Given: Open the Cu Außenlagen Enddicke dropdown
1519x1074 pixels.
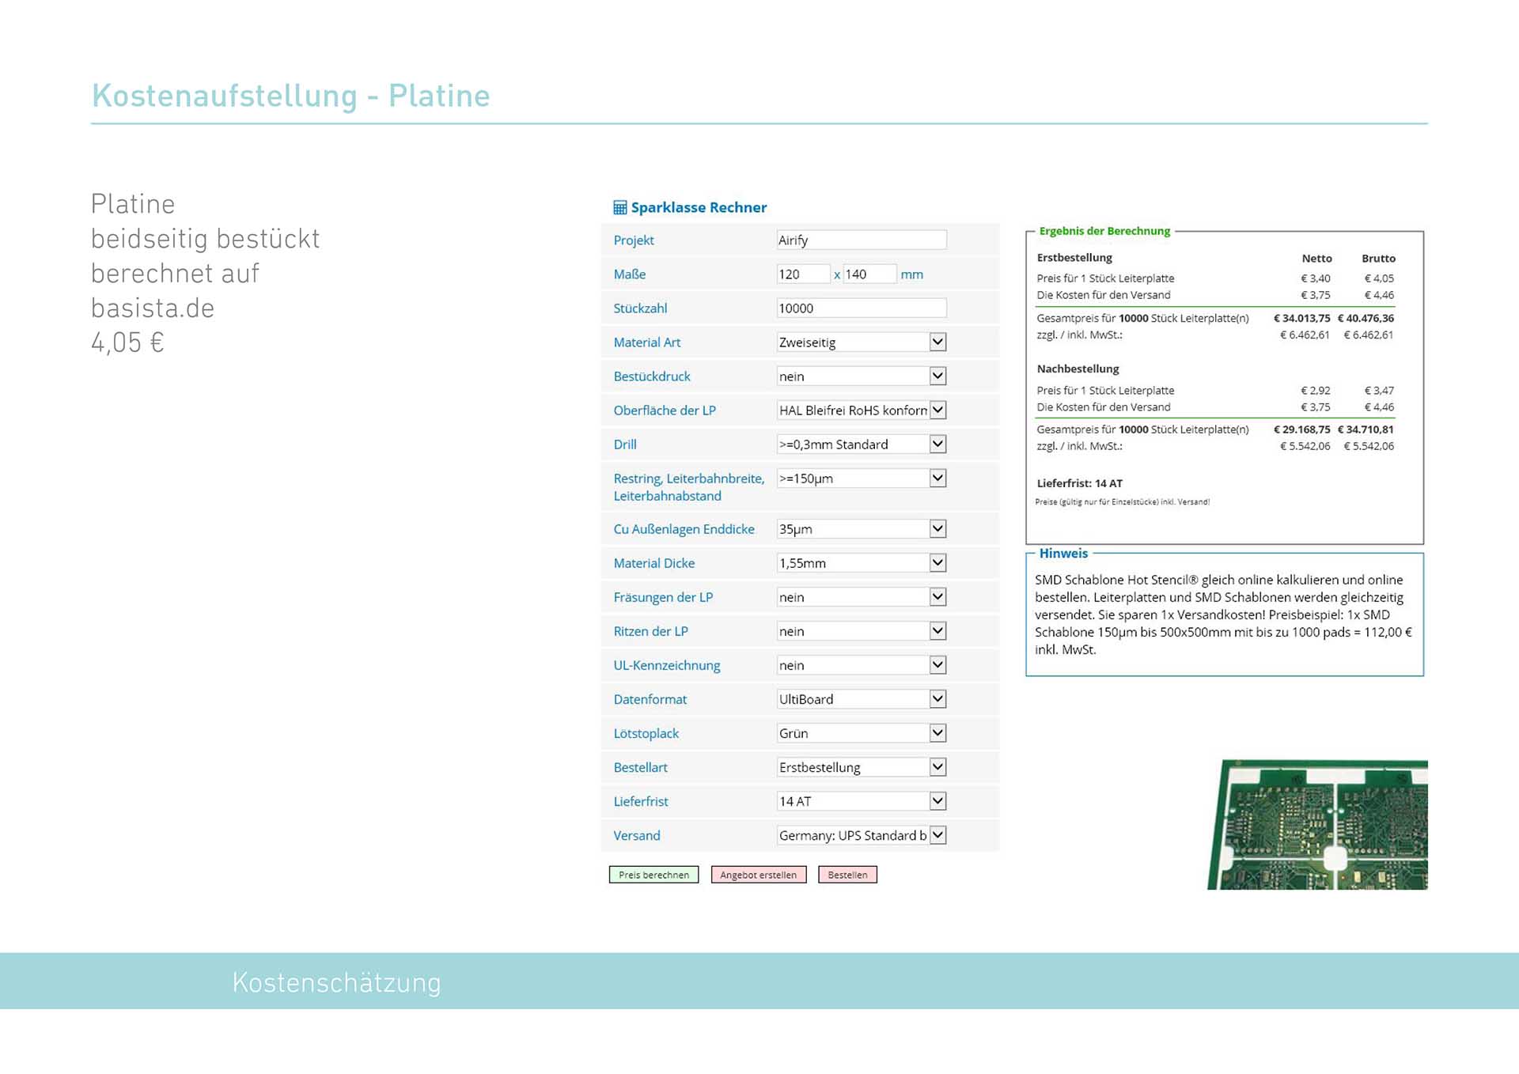Looking at the screenshot, I should 938,529.
